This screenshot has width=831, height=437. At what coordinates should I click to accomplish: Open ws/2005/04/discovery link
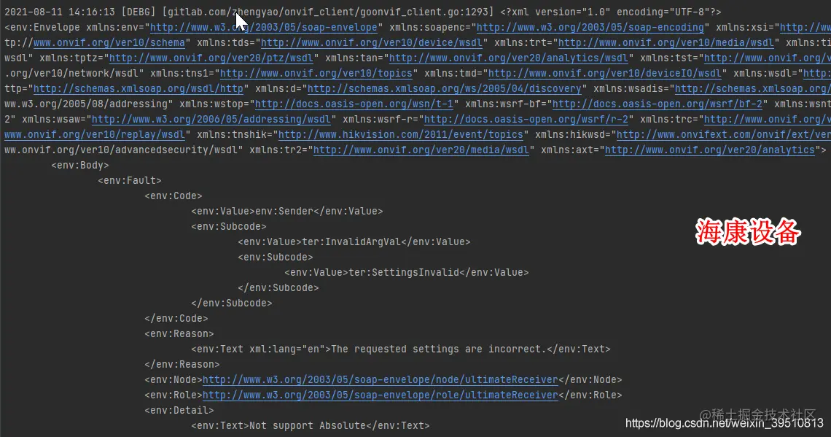[444, 89]
